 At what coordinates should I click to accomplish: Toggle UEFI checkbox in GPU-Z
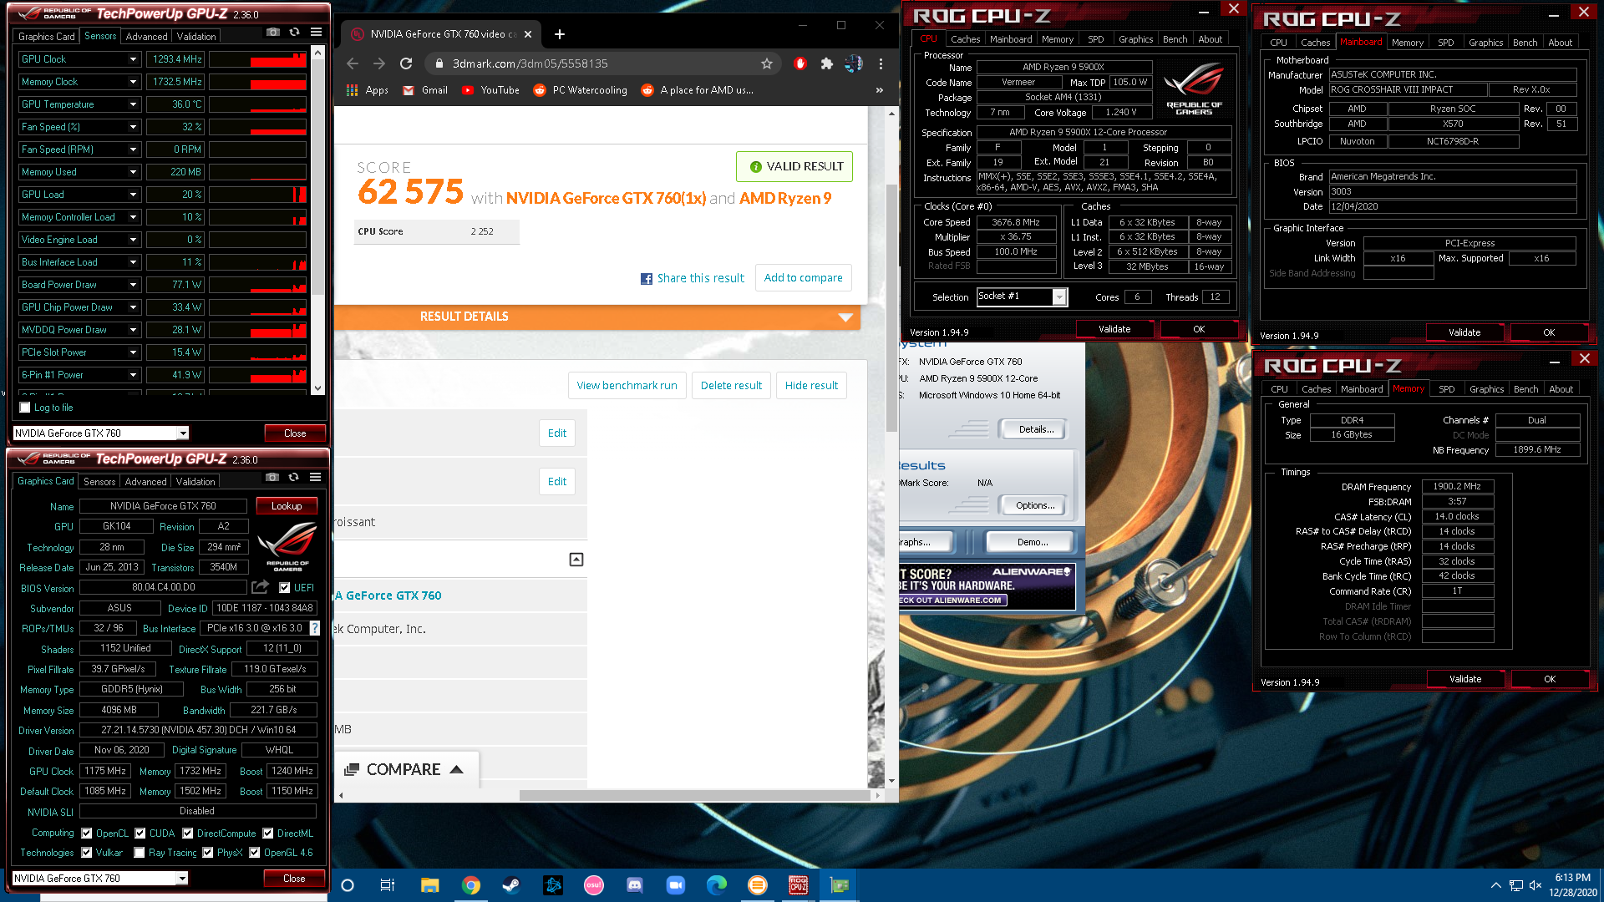click(x=285, y=587)
